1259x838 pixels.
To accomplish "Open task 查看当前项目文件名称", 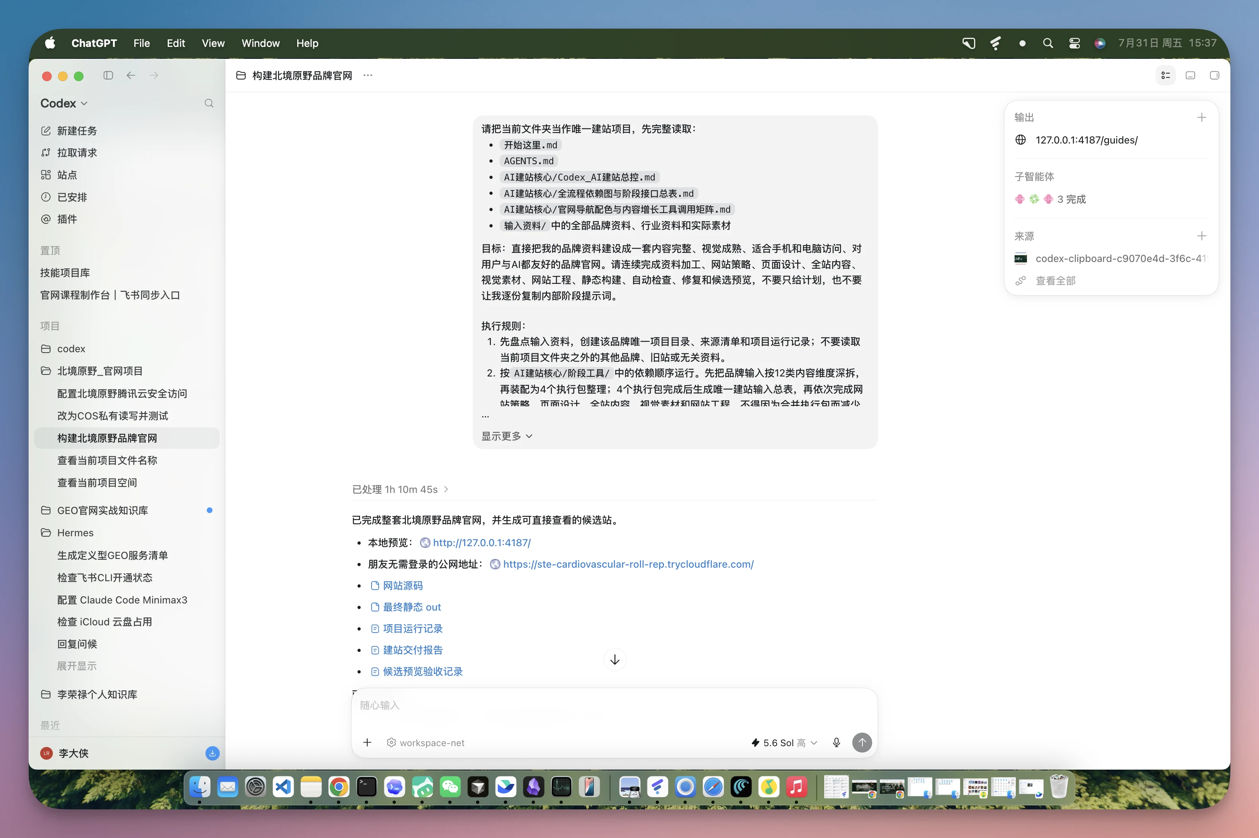I will 107,460.
